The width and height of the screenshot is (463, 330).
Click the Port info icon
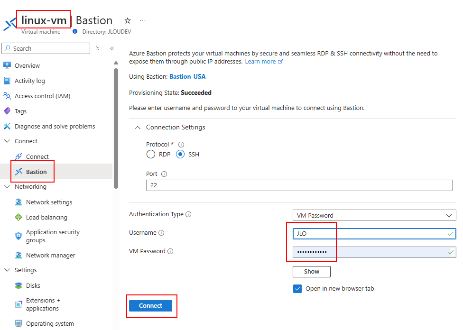pos(164,174)
